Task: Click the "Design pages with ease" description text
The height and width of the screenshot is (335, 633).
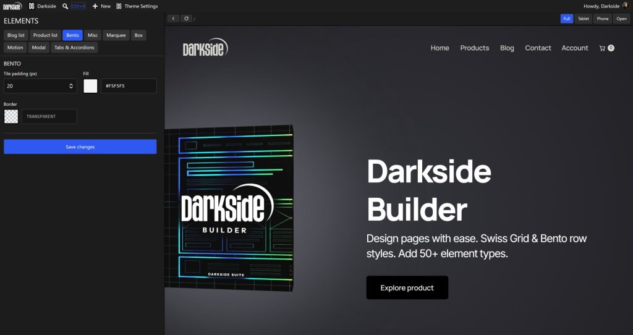Action: pyautogui.click(x=477, y=246)
